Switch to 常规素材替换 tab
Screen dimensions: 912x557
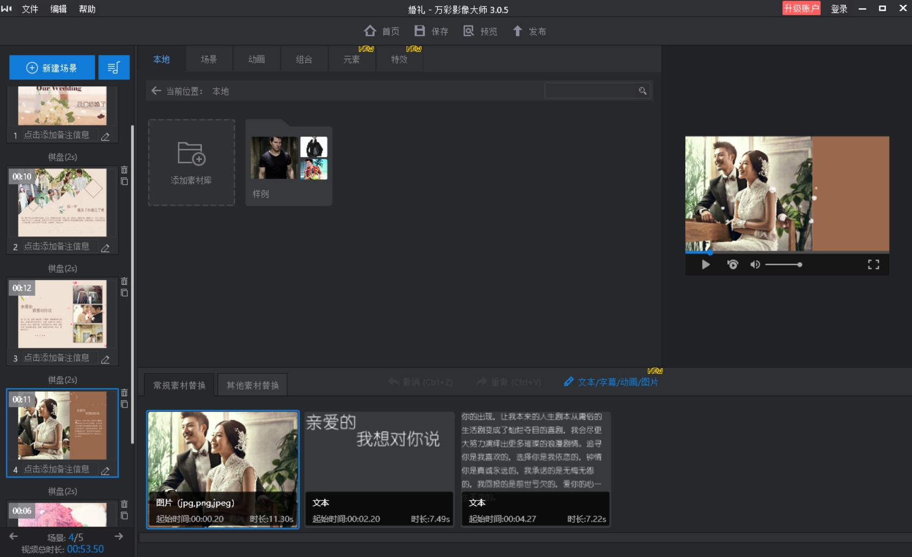[179, 385]
